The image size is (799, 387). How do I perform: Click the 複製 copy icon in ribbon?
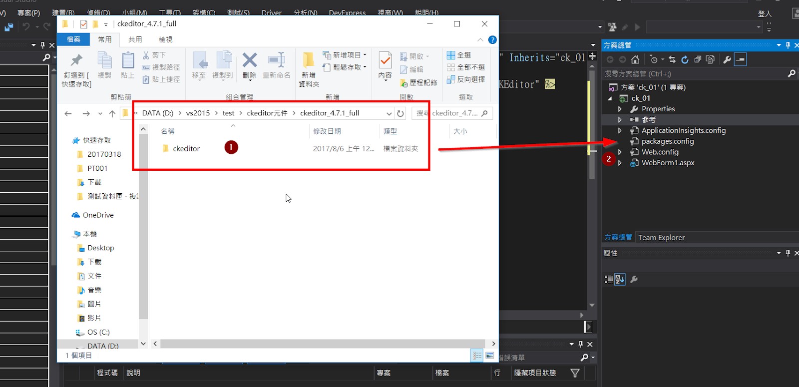pos(104,60)
